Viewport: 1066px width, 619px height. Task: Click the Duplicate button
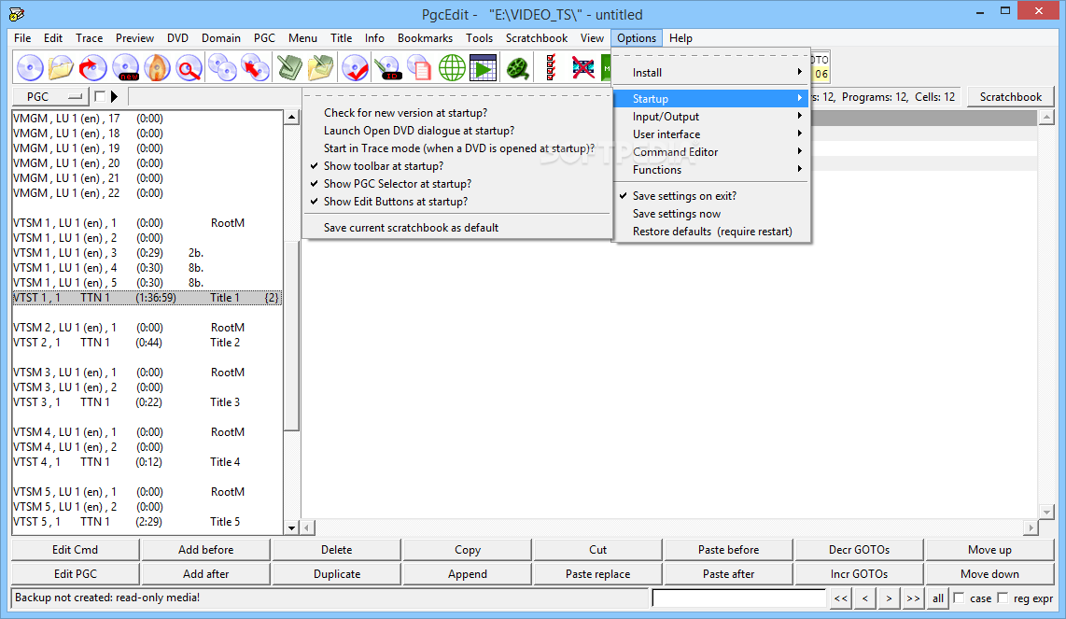tap(337, 574)
